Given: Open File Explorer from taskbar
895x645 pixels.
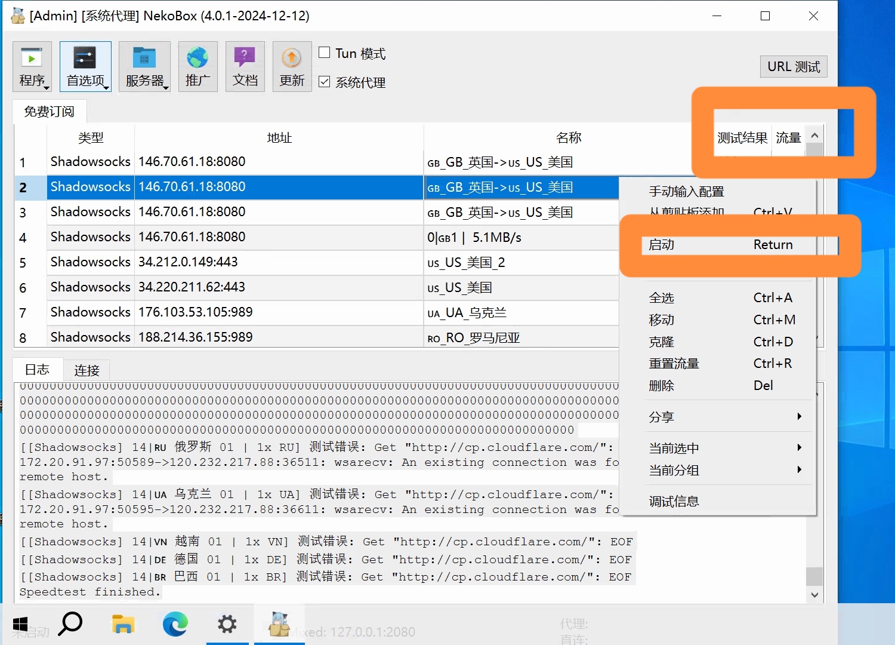Looking at the screenshot, I should point(123,624).
